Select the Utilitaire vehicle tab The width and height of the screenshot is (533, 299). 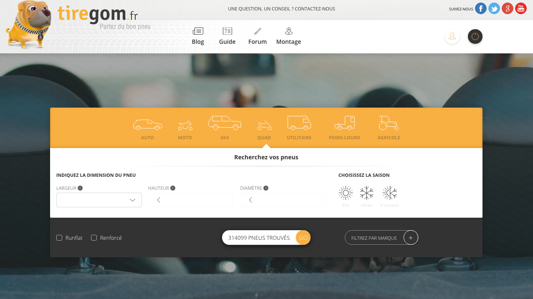pos(299,128)
